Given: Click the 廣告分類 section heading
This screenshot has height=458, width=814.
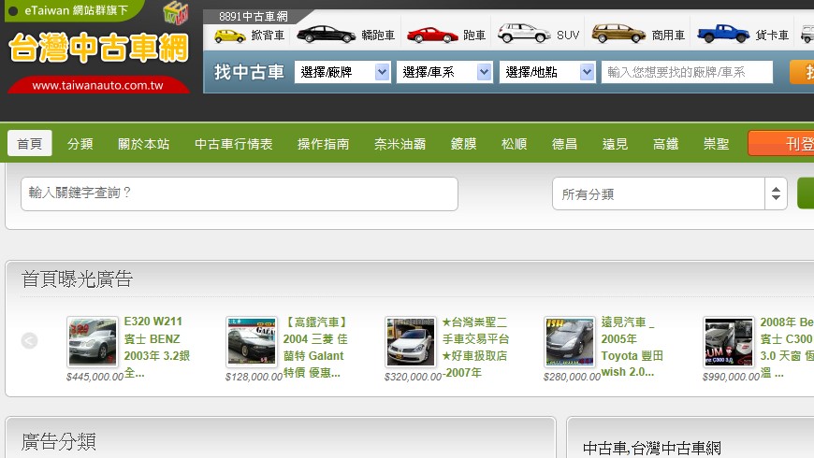Looking at the screenshot, I should click(58, 441).
